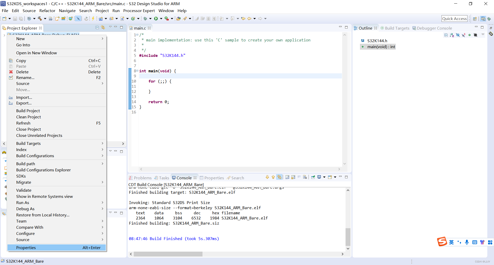Screen dimensions: 494x265
Task: Click the Open Perspective icon
Action: (475, 19)
